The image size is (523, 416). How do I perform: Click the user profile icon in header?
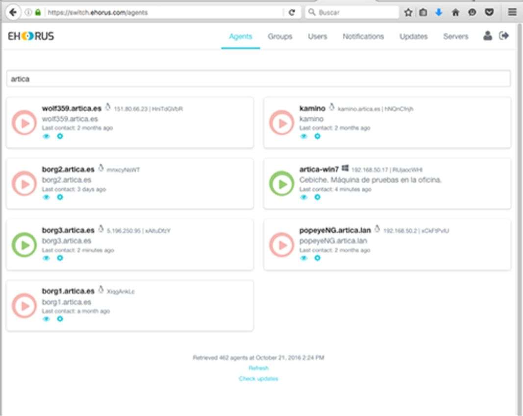pyautogui.click(x=487, y=36)
